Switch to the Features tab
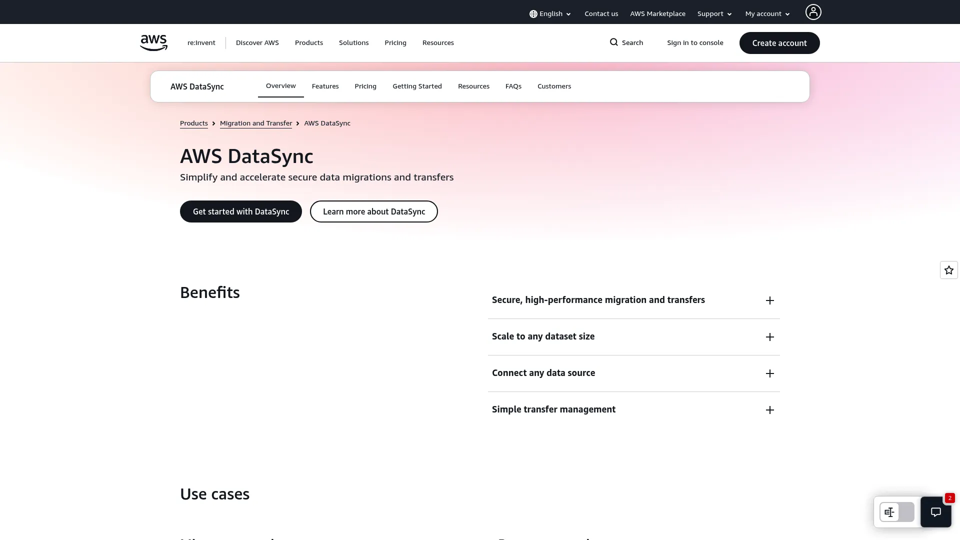This screenshot has width=960, height=540. 325,86
